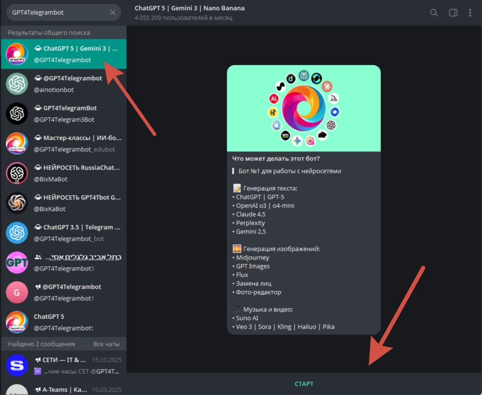Click black OpenAI avatar of @GPT4Telegram3Bot
Viewport: 482px width, 395px height.
[x=17, y=114]
